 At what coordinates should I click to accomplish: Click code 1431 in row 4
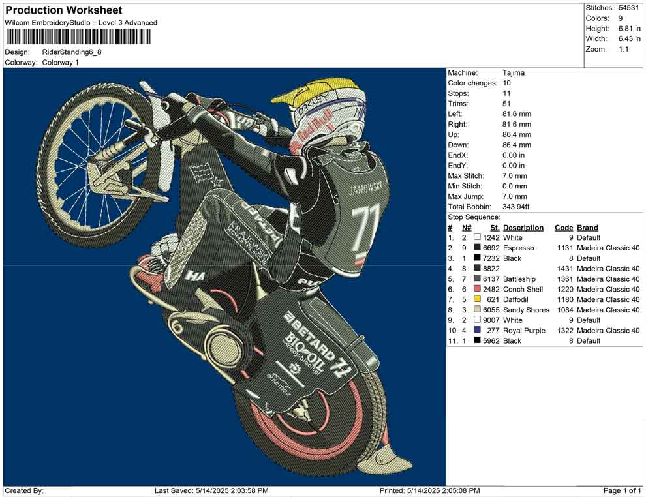click(565, 269)
